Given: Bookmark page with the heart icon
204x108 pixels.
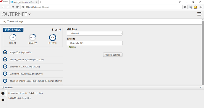Looking at the screenshot, I should point(185,7).
